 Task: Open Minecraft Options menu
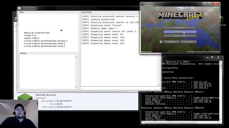(x=171, y=42)
